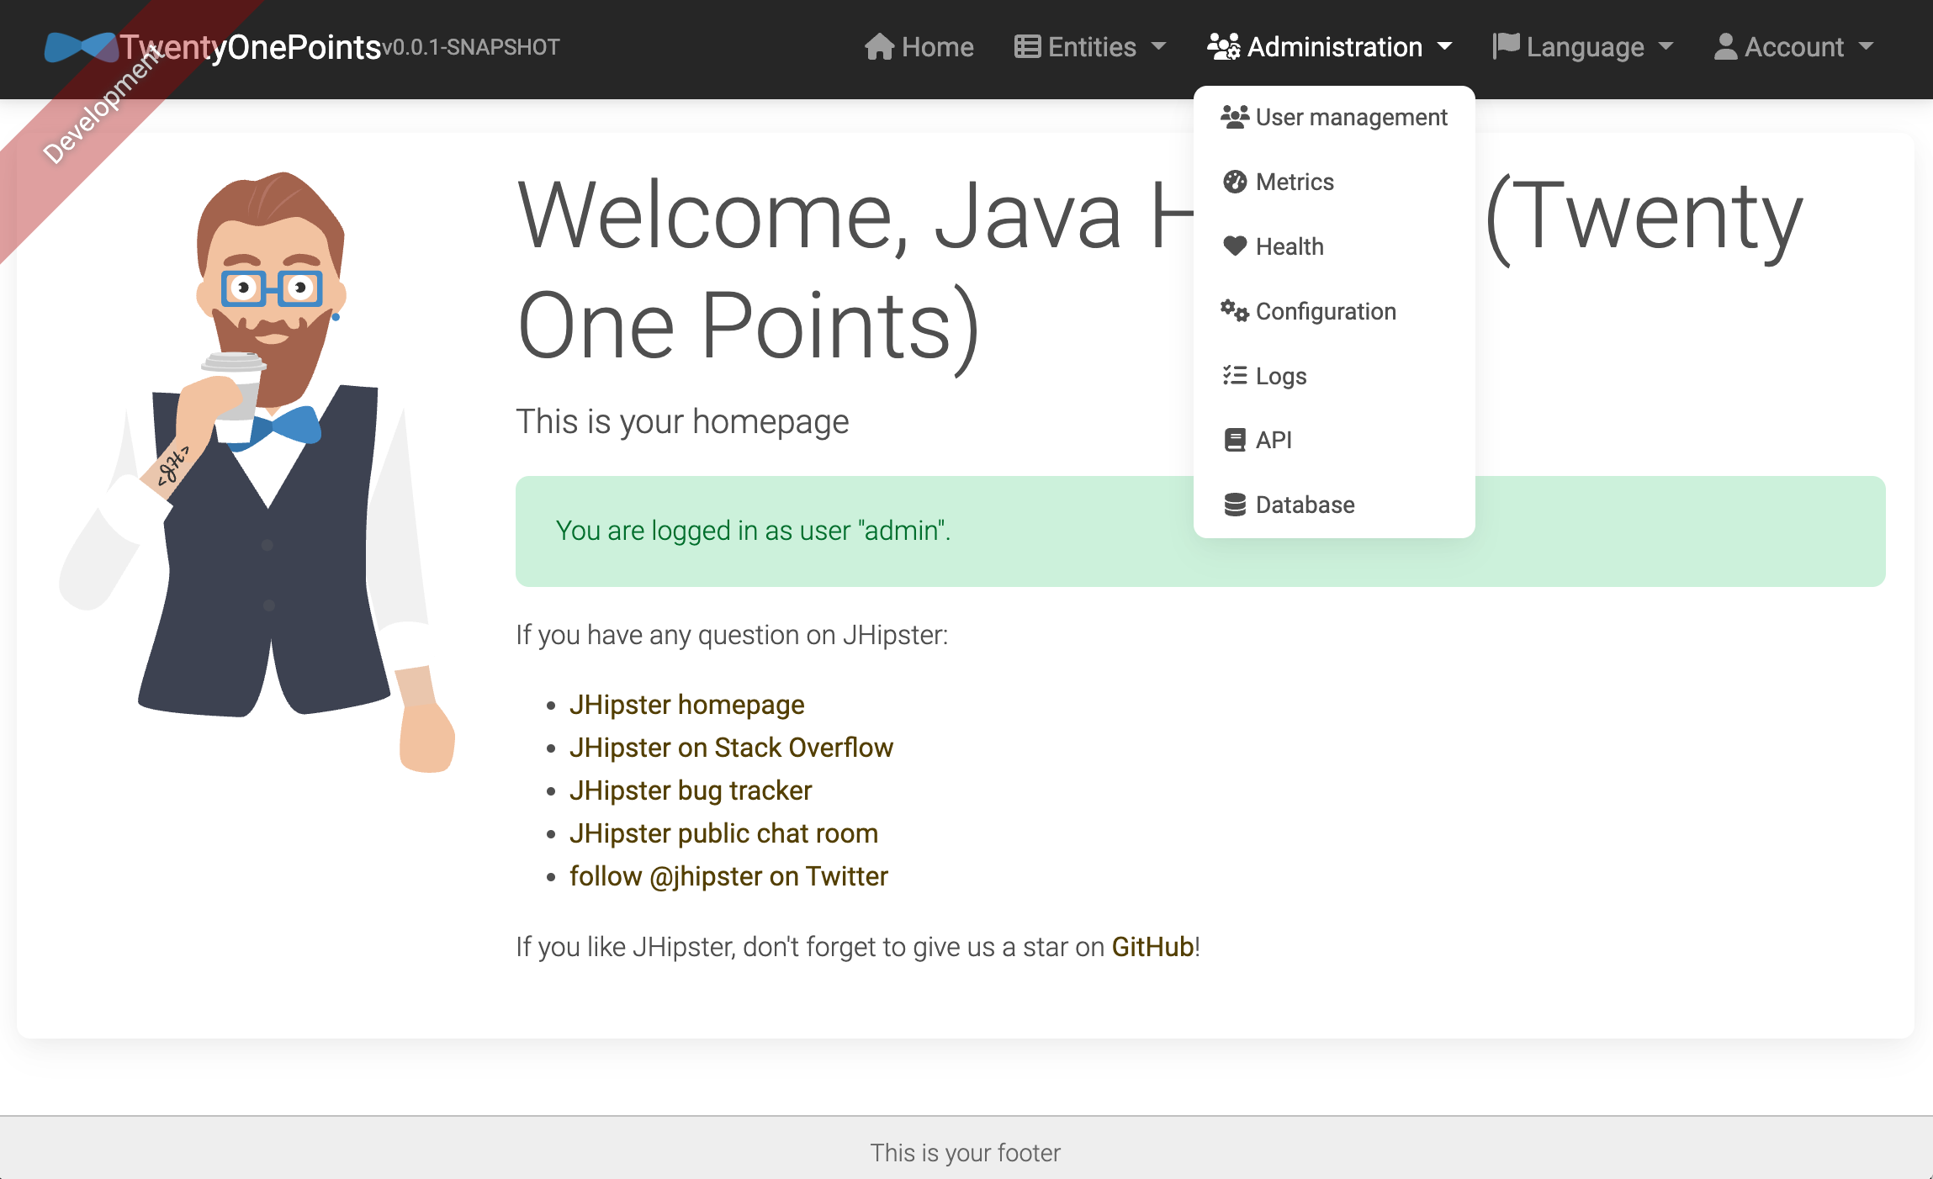1933x1179 pixels.
Task: Click the Language flag icon
Action: 1506,46
